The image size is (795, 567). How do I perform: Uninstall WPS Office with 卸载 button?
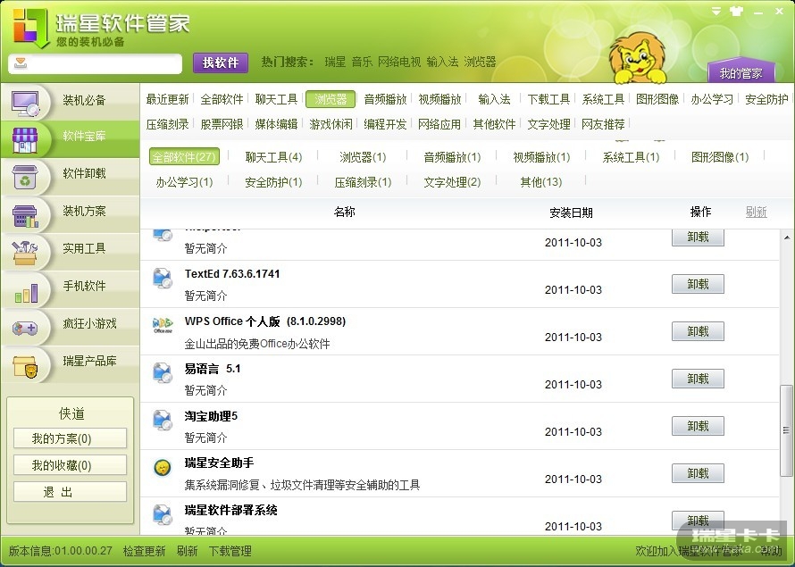pos(698,331)
